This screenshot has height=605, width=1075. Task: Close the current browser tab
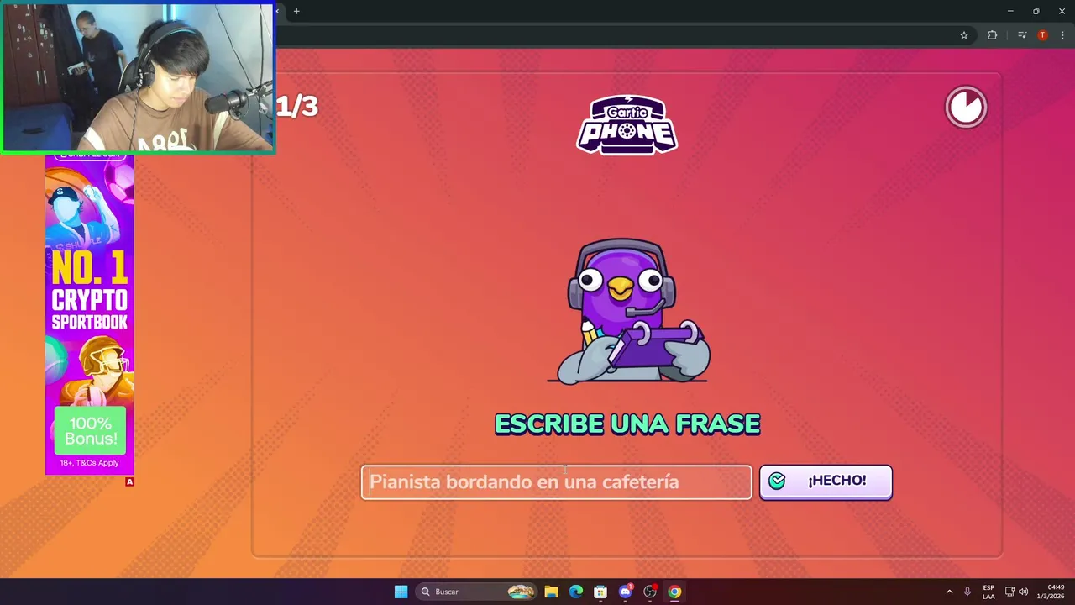point(278,11)
